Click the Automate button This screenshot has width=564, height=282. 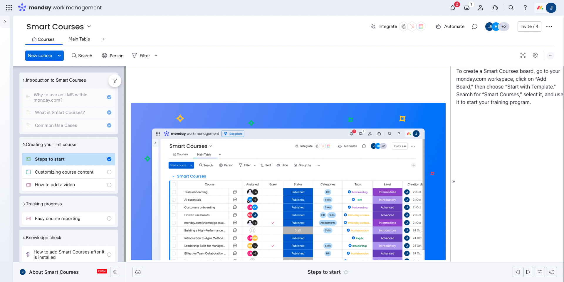[450, 26]
